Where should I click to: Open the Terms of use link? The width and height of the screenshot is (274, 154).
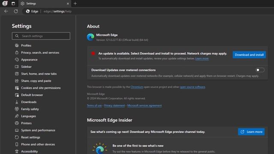pyautogui.click(x=94, y=106)
